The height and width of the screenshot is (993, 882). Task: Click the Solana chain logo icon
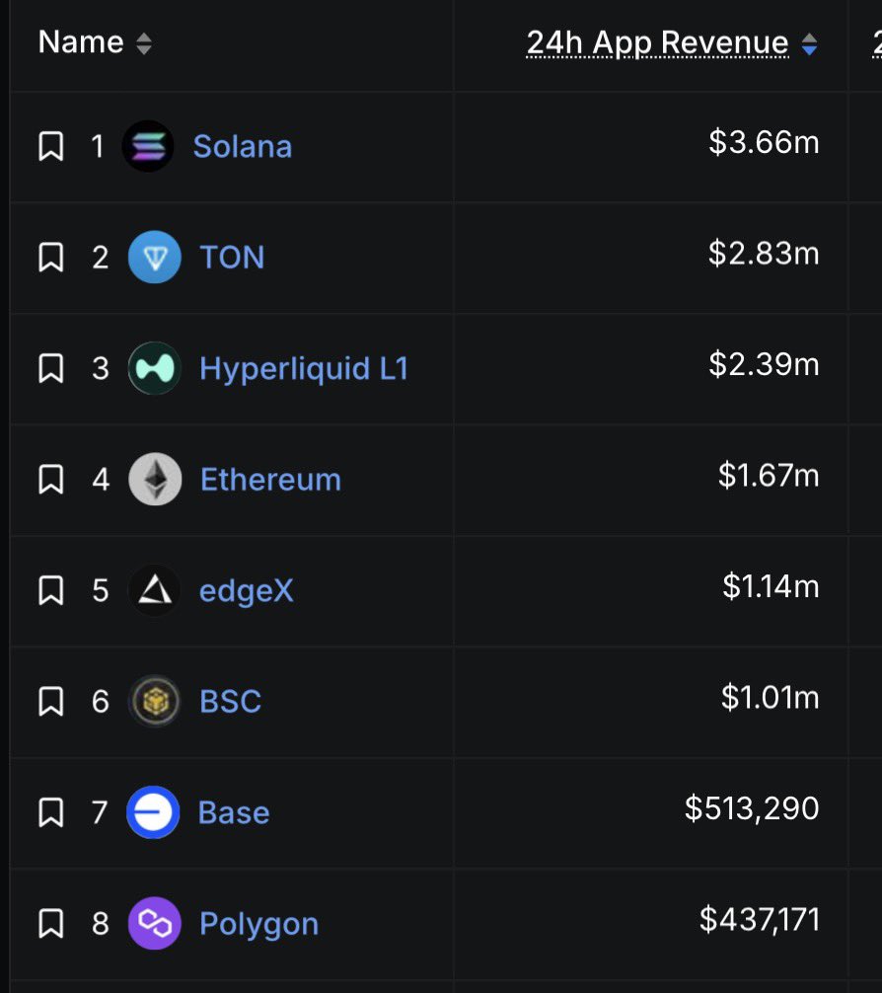coord(148,146)
